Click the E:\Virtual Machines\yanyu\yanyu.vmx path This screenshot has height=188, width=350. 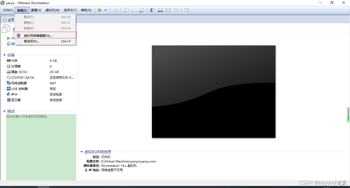(x=128, y=161)
